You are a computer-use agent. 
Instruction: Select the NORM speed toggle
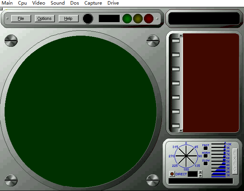click(x=206, y=156)
